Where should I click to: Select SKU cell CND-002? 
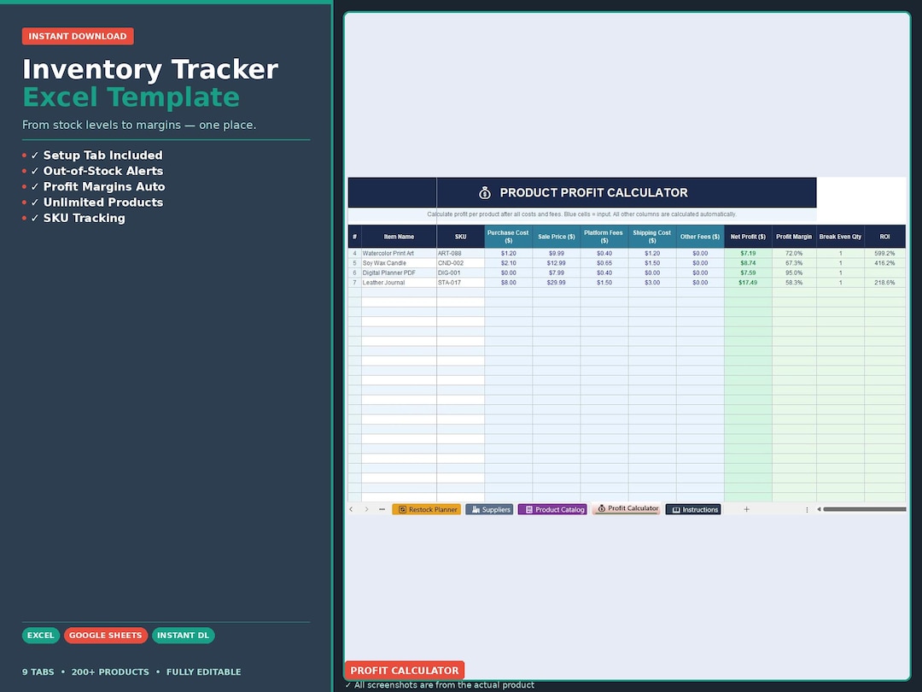(x=460, y=263)
